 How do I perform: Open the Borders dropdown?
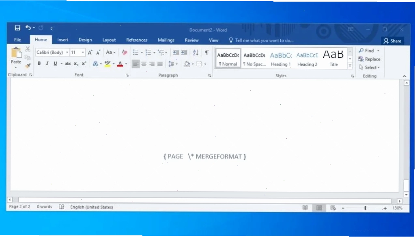[205, 64]
